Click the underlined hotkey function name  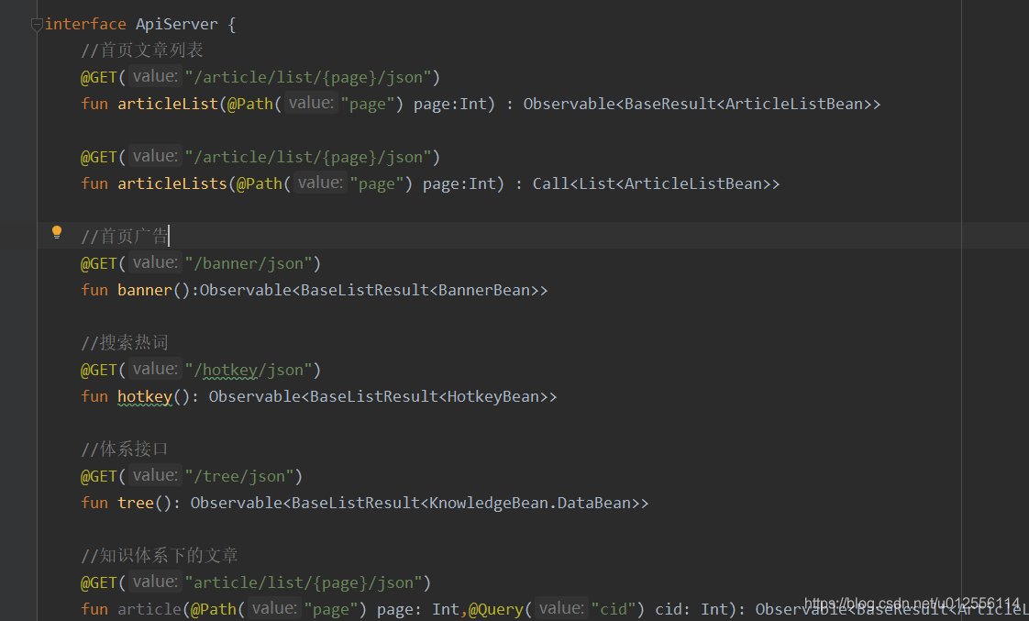pos(144,395)
